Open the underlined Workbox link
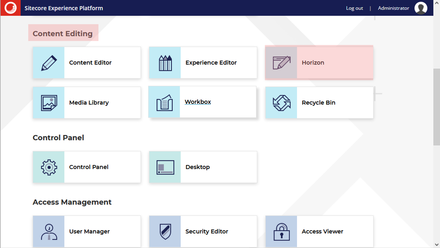 point(198,102)
